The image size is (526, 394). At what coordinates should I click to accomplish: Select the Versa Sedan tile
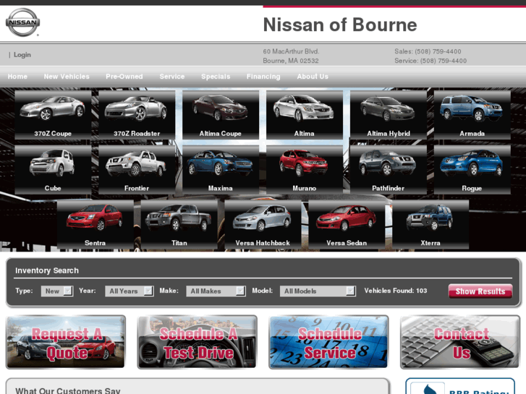pos(347,224)
